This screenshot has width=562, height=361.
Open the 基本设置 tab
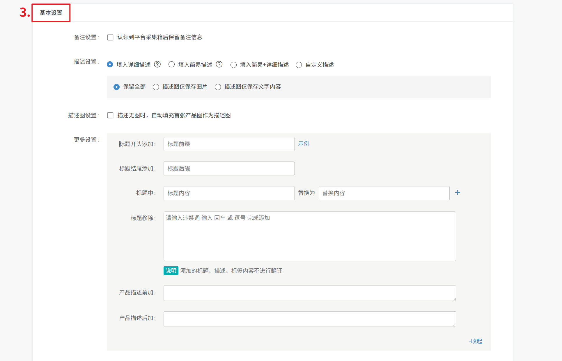51,13
